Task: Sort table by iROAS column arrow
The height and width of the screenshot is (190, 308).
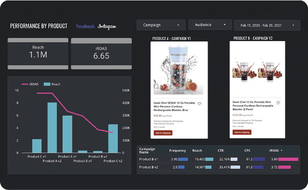Action: pos(281,151)
